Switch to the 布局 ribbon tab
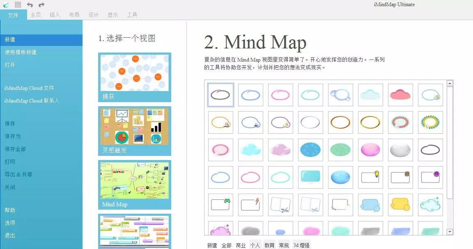This screenshot has width=473, height=249. point(74,15)
